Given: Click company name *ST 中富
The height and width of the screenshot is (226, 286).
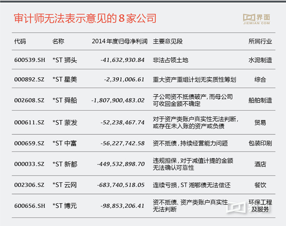Looking at the screenshot, I should point(65,143).
